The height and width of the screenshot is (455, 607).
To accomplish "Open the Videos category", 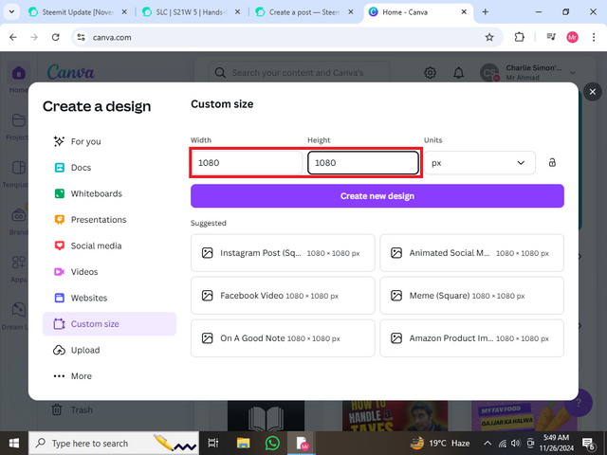I will click(x=110, y=272).
